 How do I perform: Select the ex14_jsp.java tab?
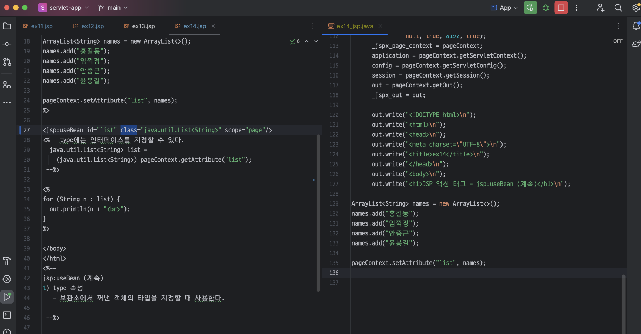[x=351, y=26]
